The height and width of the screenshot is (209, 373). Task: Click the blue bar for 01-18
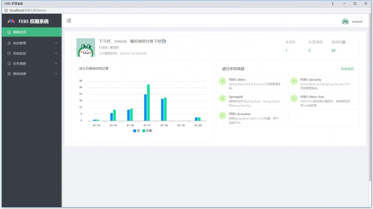(163, 110)
